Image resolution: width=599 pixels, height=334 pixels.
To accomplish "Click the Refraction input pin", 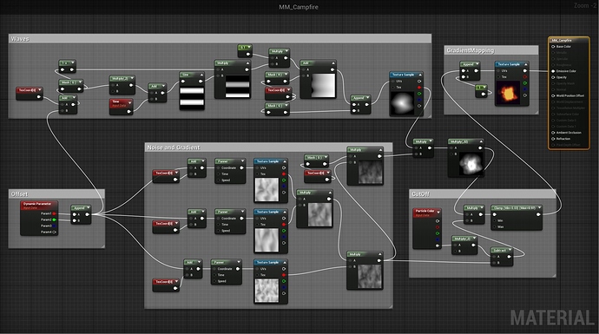I will click(553, 139).
